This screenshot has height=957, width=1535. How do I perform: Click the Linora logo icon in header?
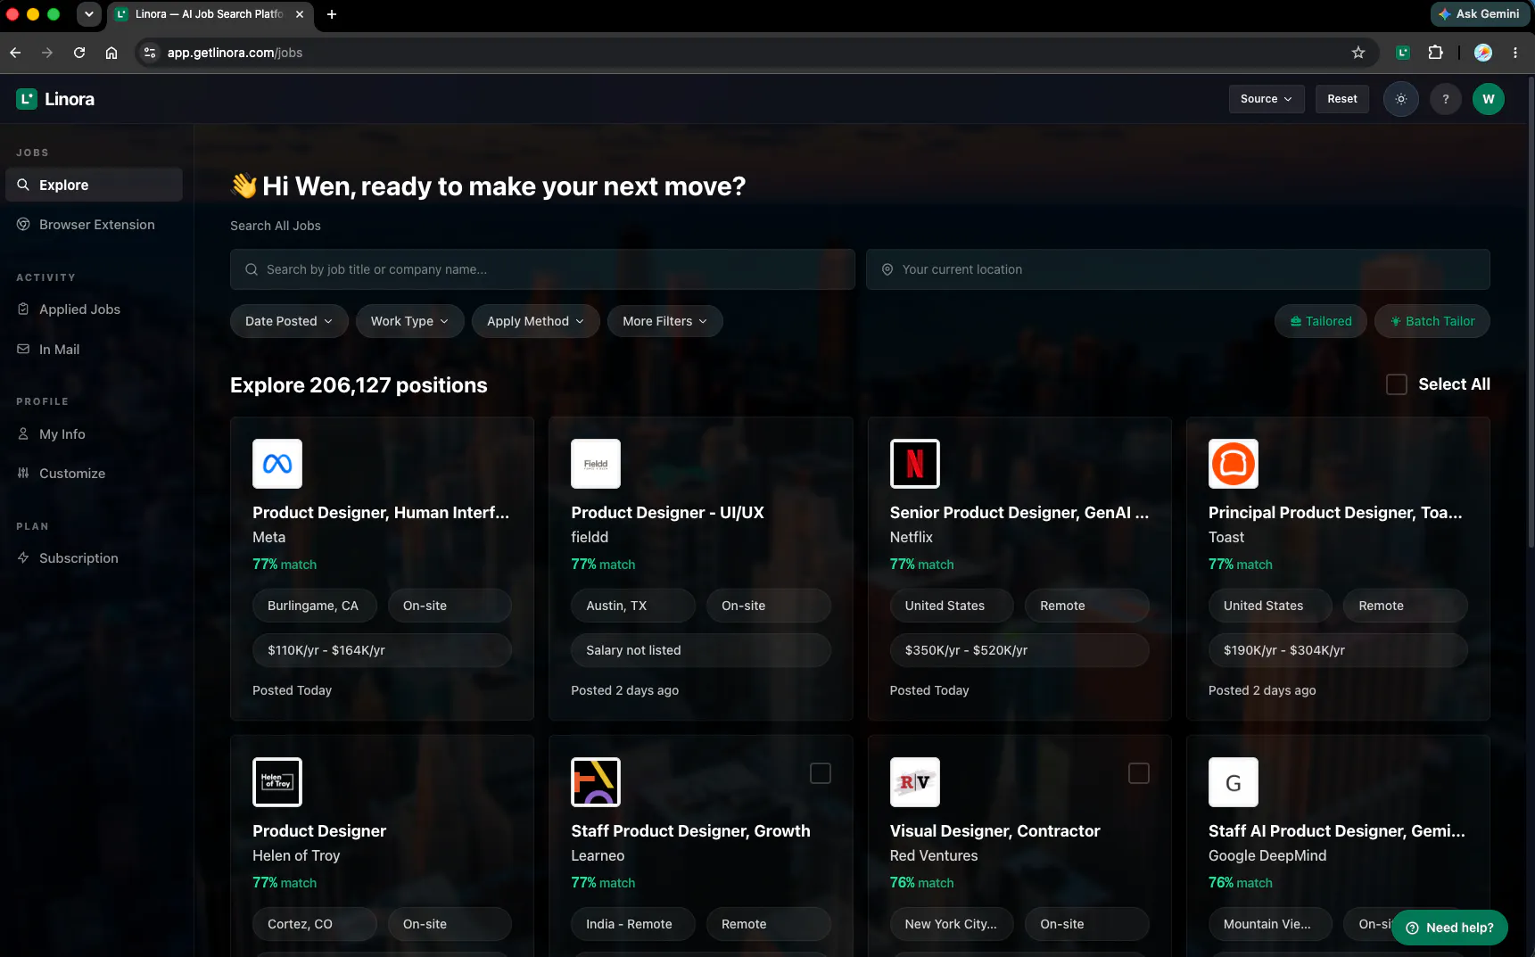[x=27, y=99]
